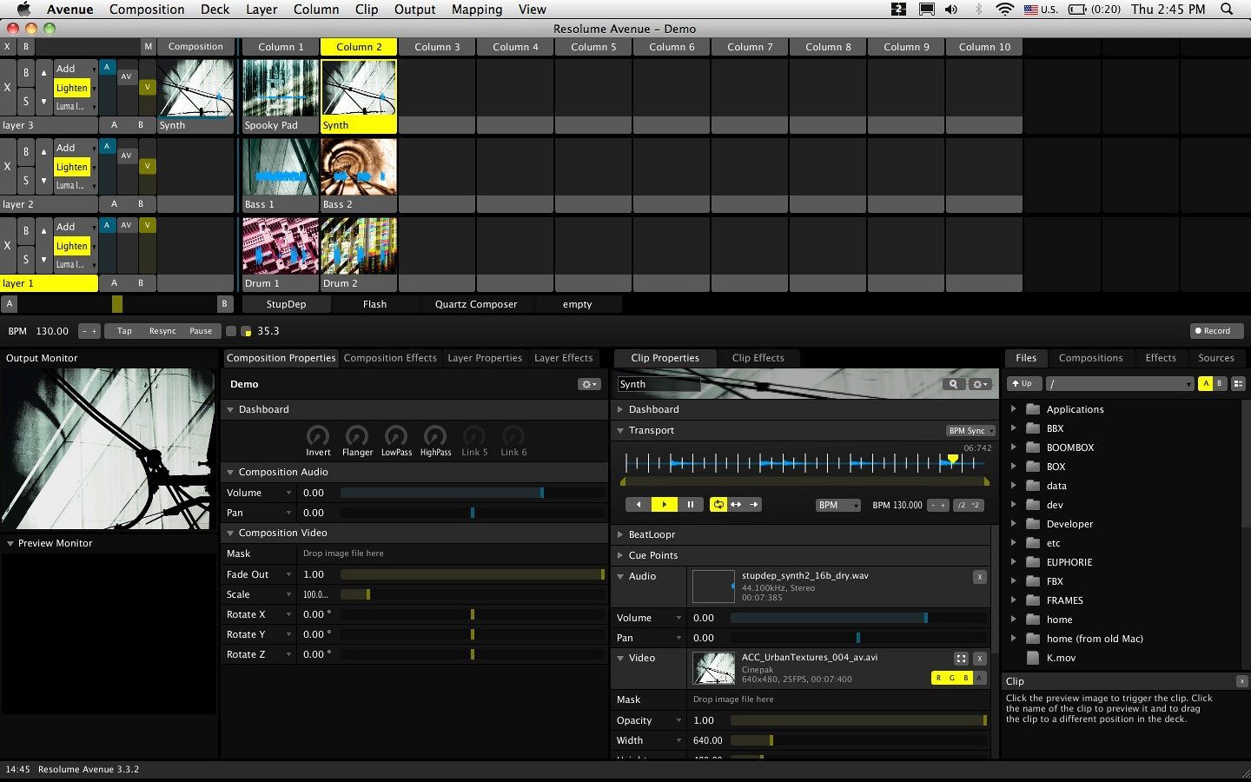
Task: Open the Composition menu in the menu bar
Action: point(147,9)
